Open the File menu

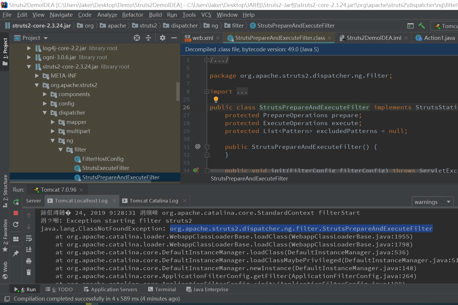coord(7,15)
